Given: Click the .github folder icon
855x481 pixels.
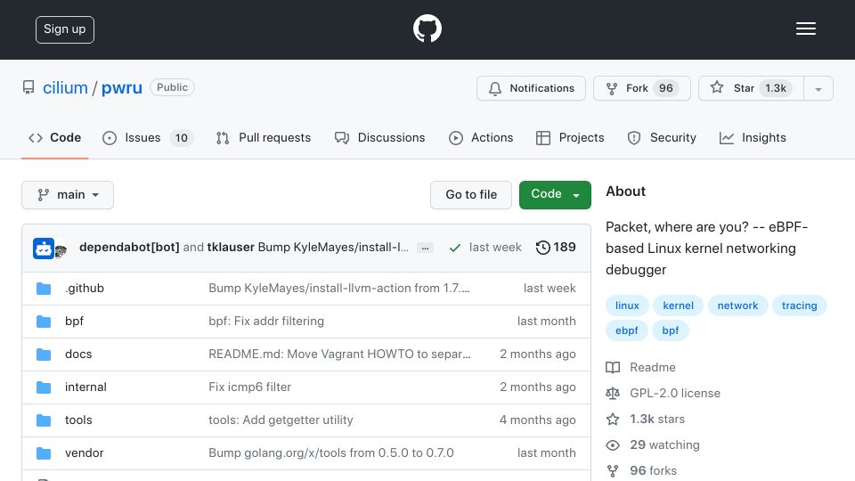Looking at the screenshot, I should pos(44,289).
